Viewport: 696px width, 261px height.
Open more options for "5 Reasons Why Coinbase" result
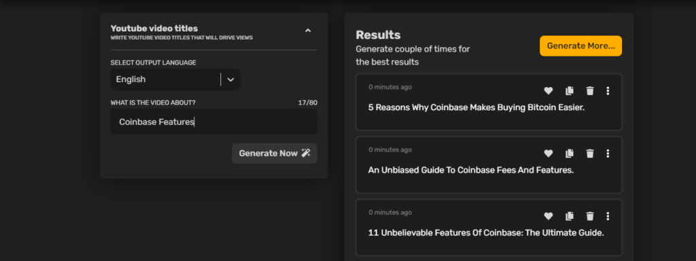(x=608, y=90)
